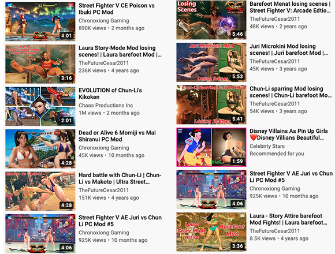Open TheFutureCesar2011 channel under Juri Microkini video
Screen dimensions: 335x254
(x=274, y=61)
